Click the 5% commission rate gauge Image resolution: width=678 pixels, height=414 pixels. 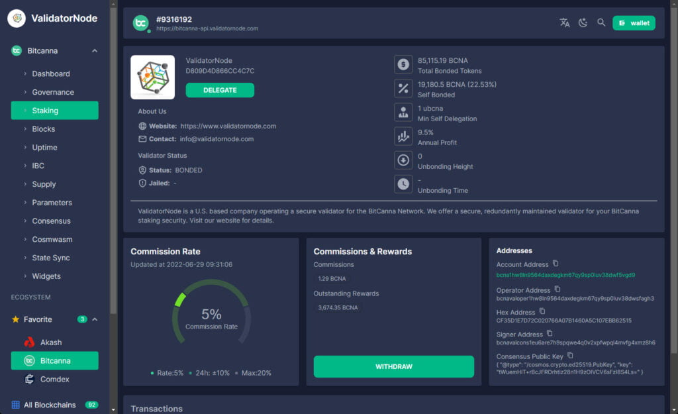click(211, 312)
